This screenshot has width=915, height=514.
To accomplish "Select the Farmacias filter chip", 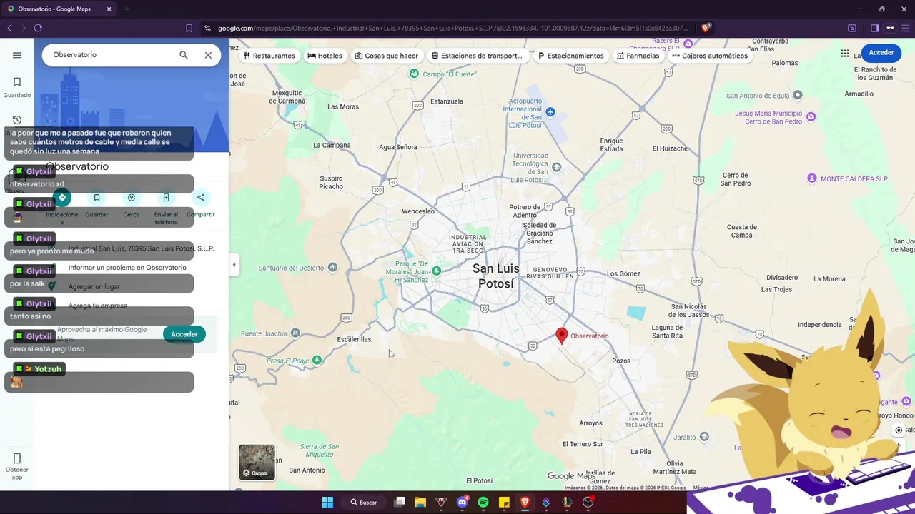I will (x=638, y=56).
